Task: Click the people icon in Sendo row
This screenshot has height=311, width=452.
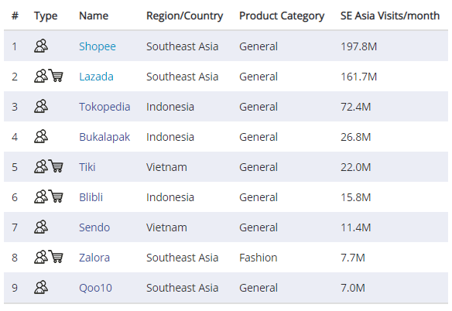Action: pyautogui.click(x=41, y=227)
